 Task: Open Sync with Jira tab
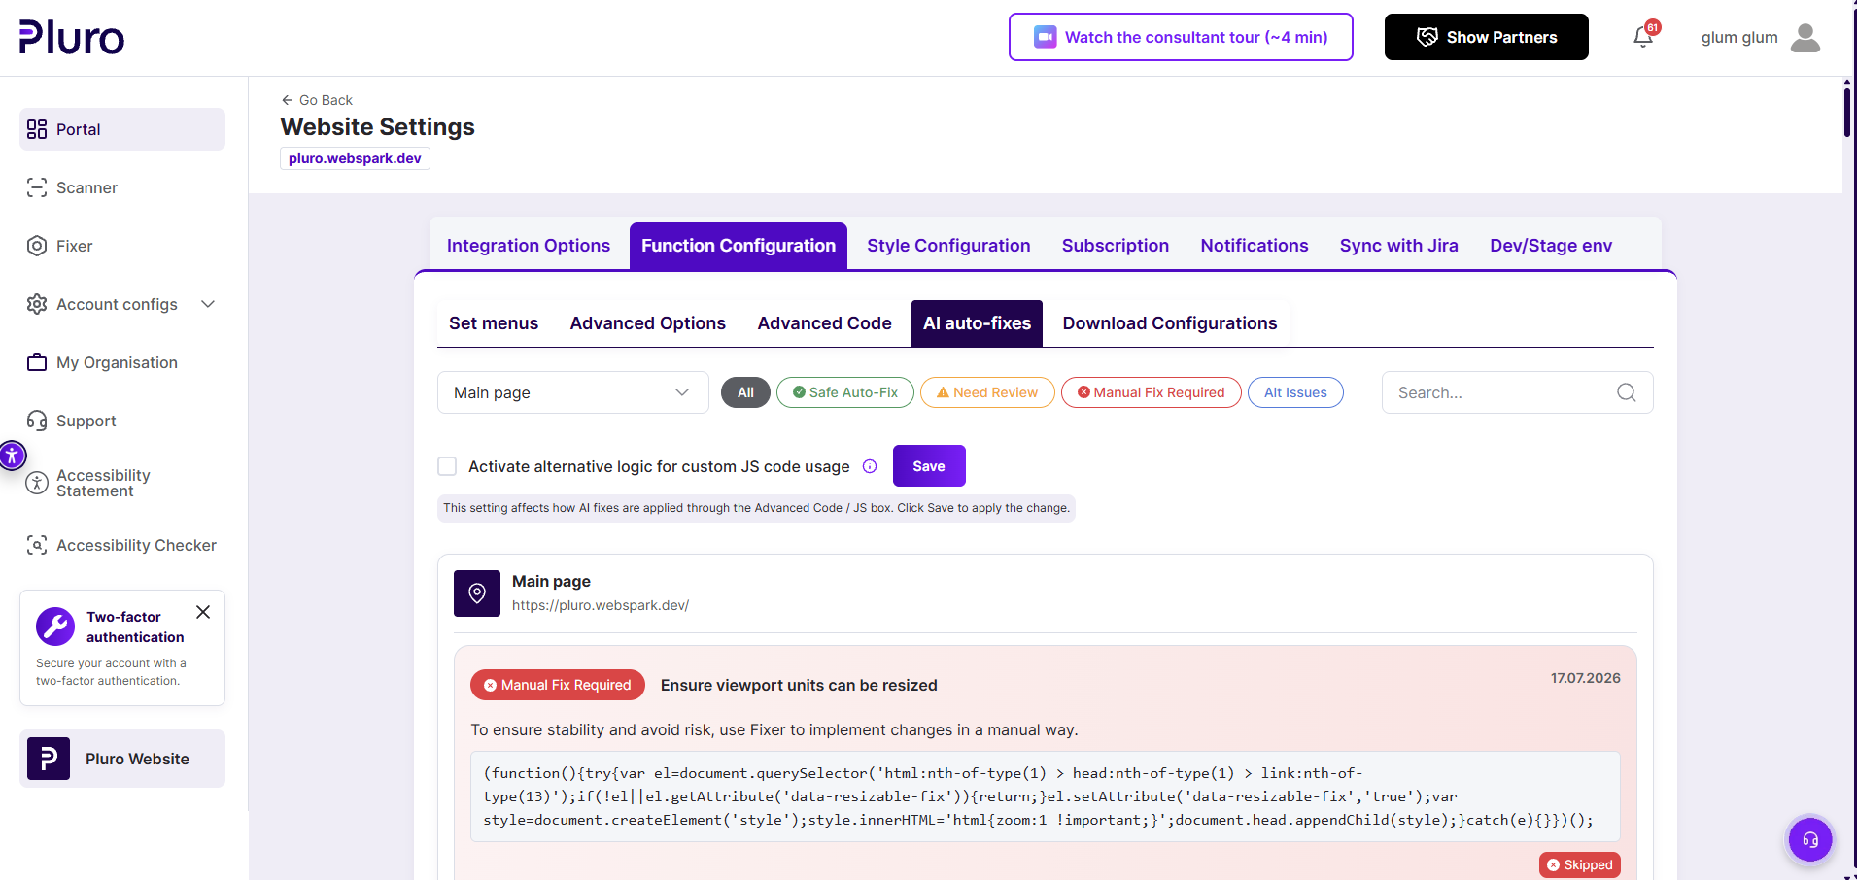[1399, 246]
